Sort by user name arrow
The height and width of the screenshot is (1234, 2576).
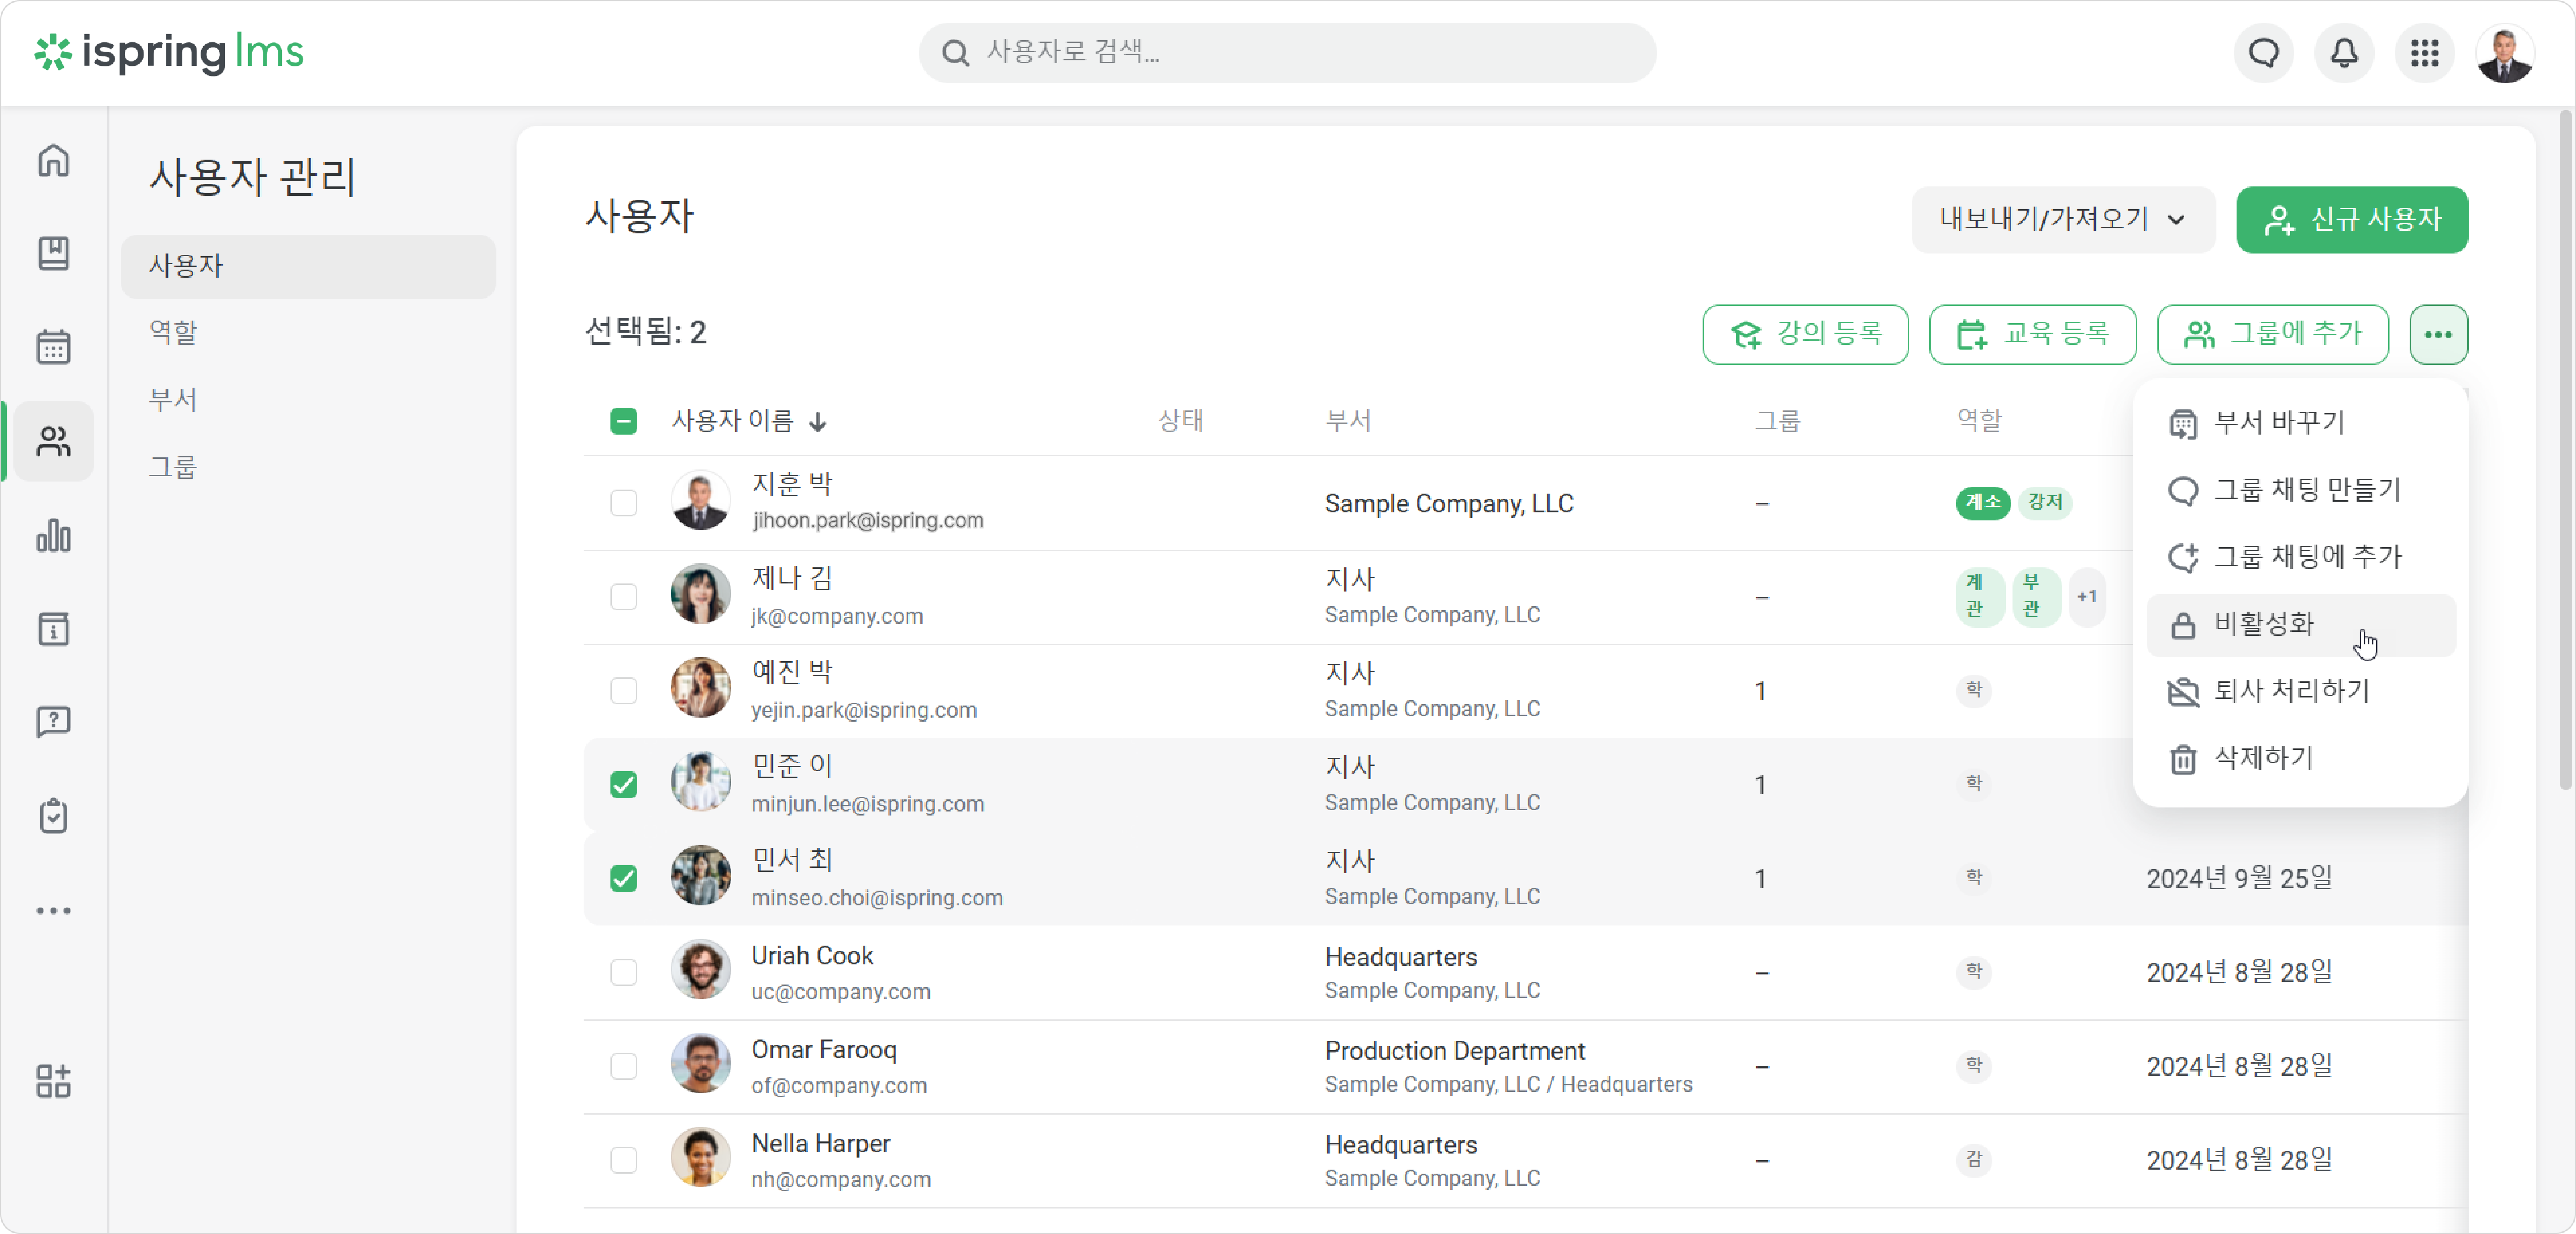(818, 422)
